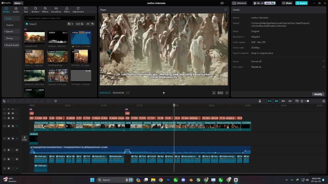The width and height of the screenshot is (328, 184).
Task: Play the video in the player
Action: pyautogui.click(x=164, y=93)
